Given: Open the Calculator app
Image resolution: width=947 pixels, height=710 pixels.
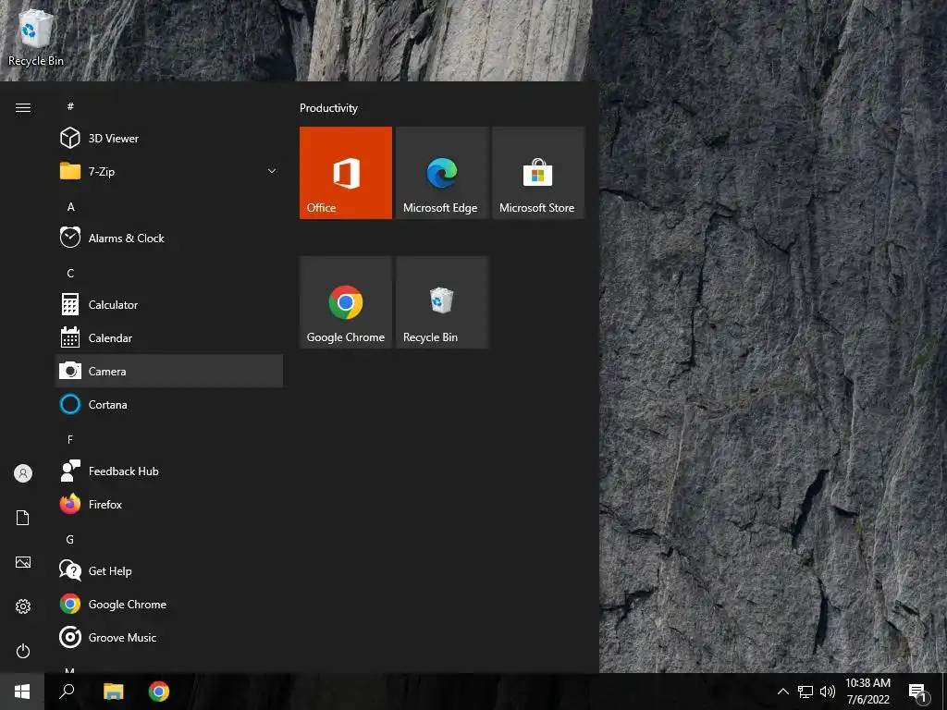Looking at the screenshot, I should [x=169, y=305].
